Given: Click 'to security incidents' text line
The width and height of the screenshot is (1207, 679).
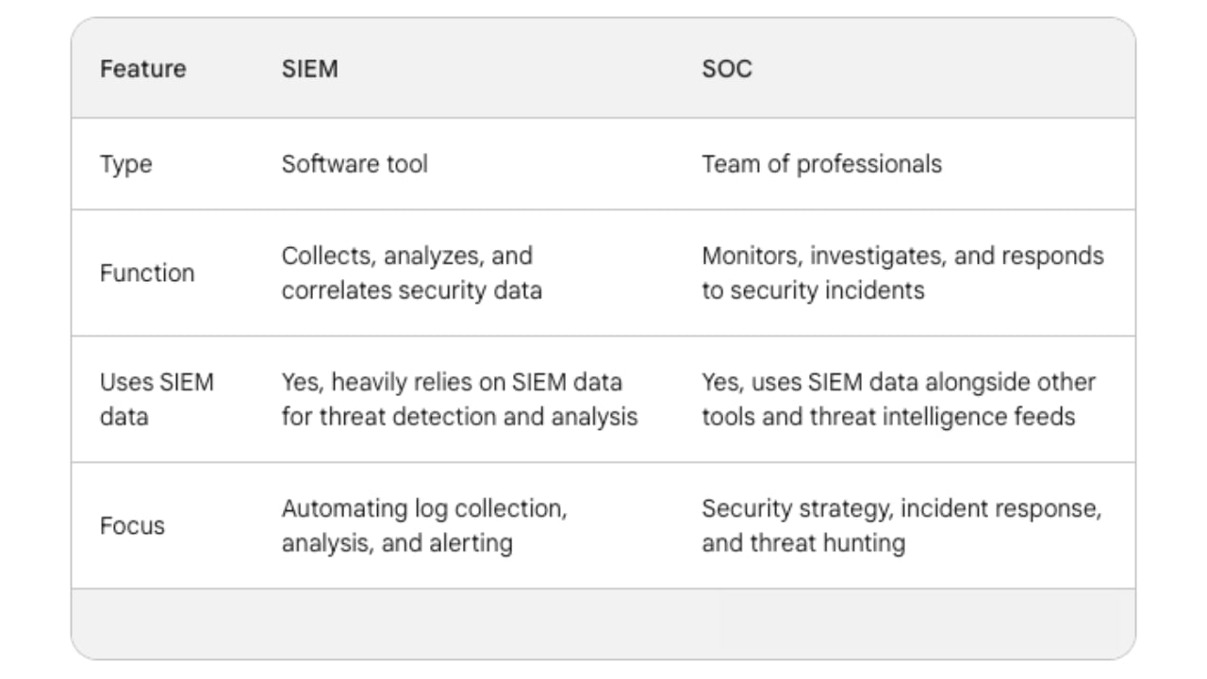Looking at the screenshot, I should [812, 290].
